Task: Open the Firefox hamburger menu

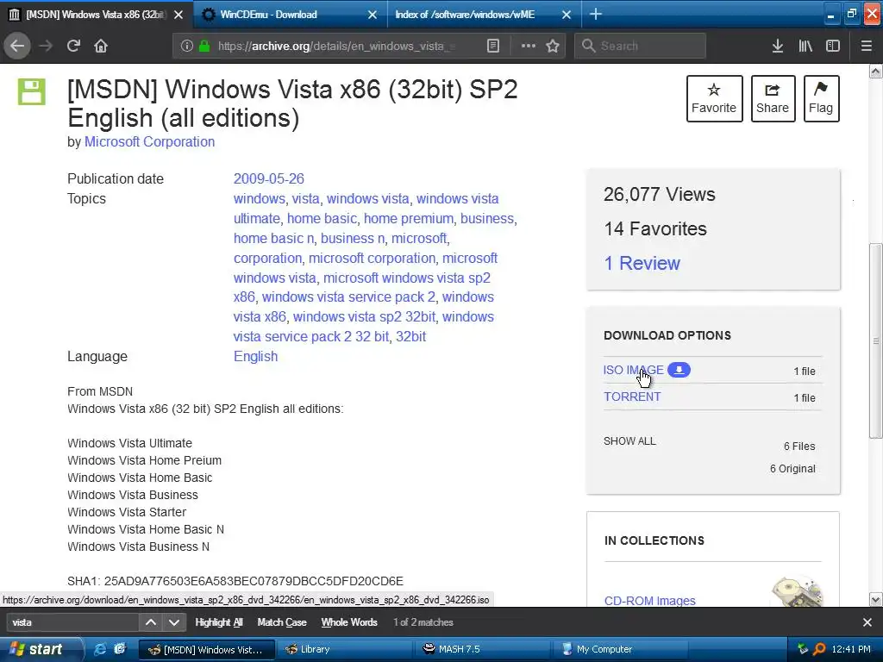Action: point(867,46)
